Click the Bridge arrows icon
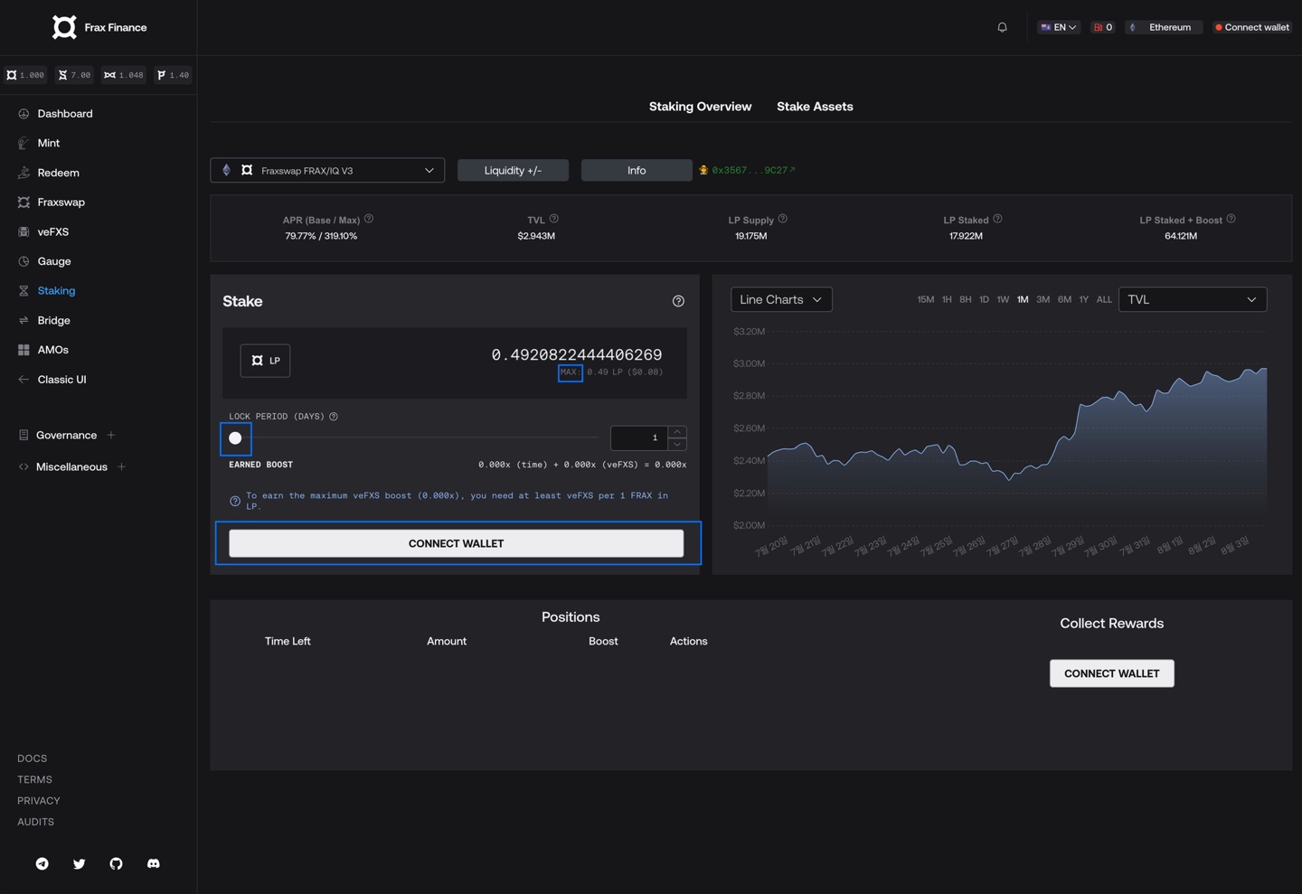 pos(24,320)
